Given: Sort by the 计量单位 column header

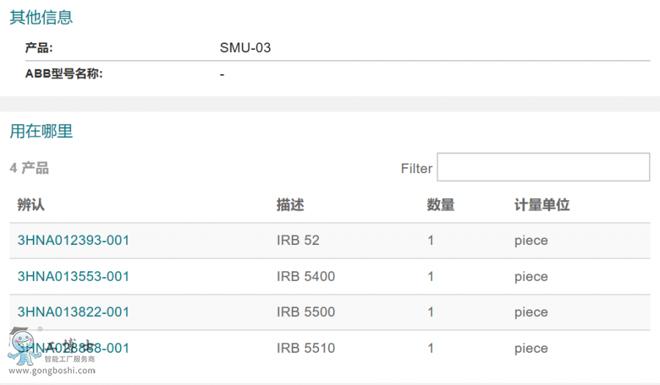Looking at the screenshot, I should tap(542, 205).
